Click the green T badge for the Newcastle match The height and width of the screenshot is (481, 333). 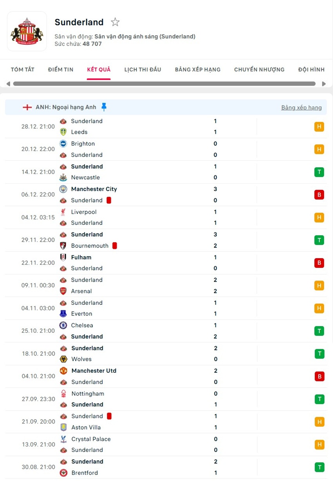coord(319,172)
